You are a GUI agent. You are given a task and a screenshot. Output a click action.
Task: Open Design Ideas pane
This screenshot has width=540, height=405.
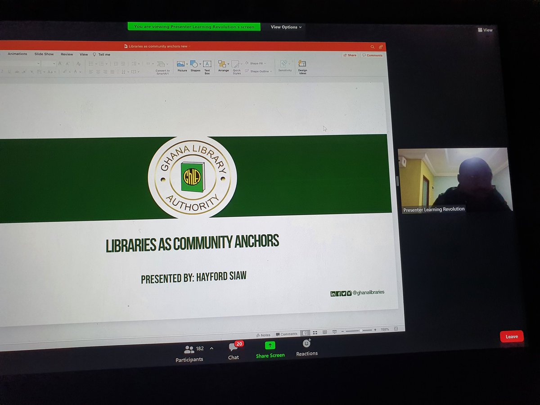(302, 67)
